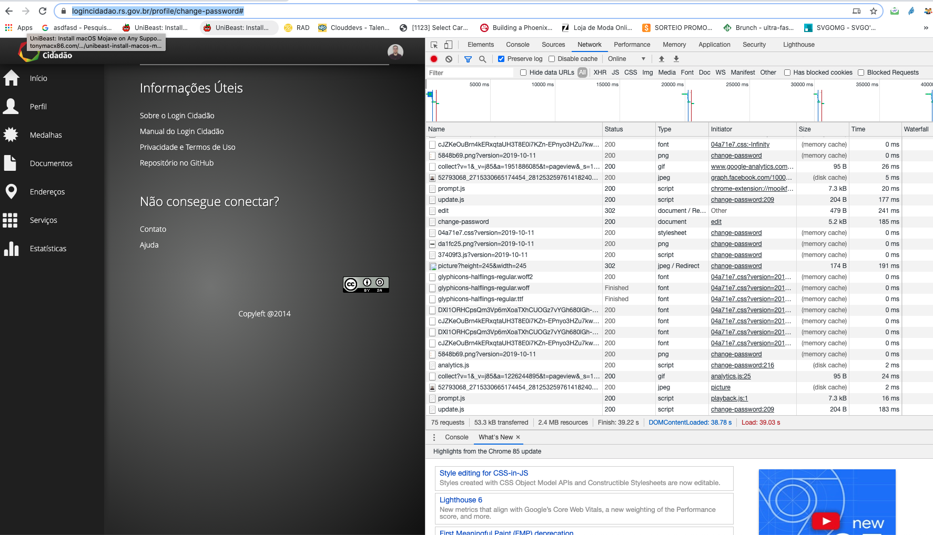Sort requests by the Size column header
The width and height of the screenshot is (933, 535).
tap(823, 129)
